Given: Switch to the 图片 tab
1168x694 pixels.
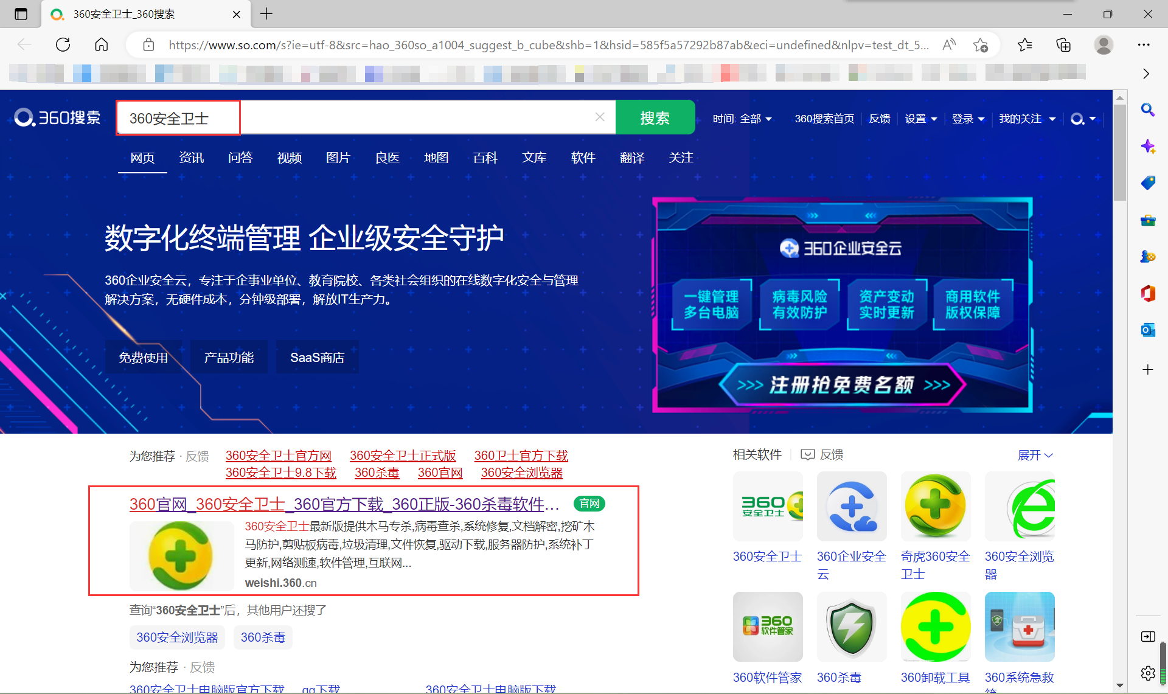Looking at the screenshot, I should tap(338, 158).
